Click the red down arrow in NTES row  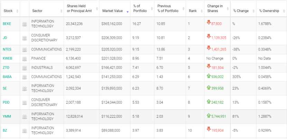(209, 48)
